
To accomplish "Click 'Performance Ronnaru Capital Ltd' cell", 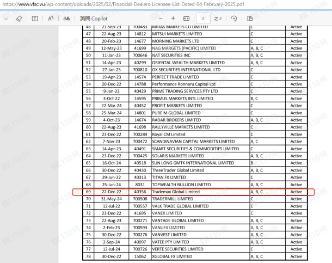I will pyautogui.click(x=200, y=84).
